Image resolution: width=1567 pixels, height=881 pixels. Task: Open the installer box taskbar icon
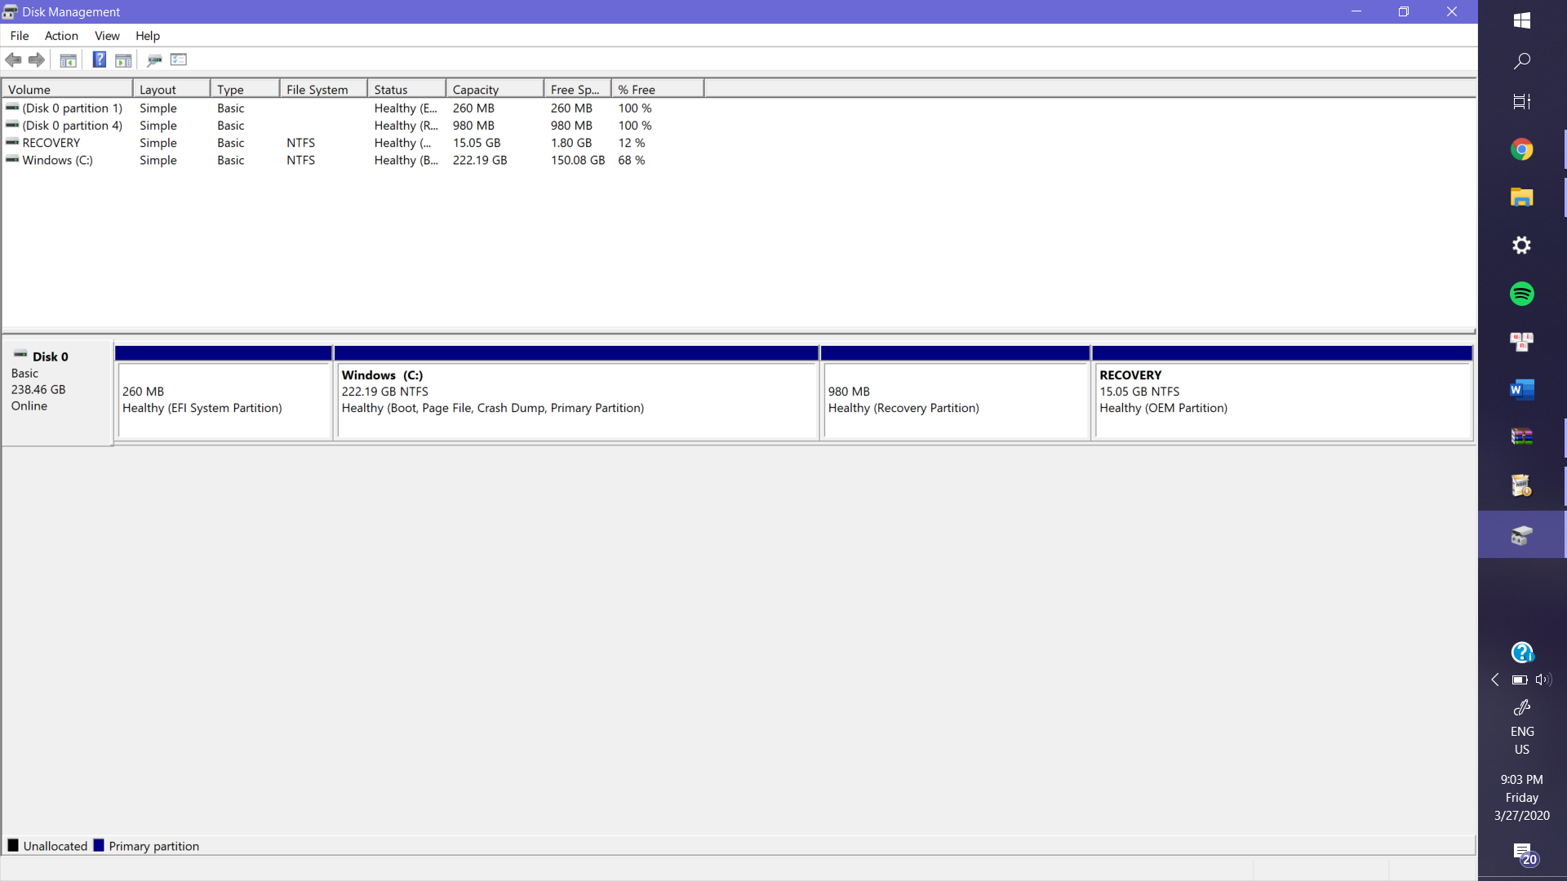click(1522, 486)
